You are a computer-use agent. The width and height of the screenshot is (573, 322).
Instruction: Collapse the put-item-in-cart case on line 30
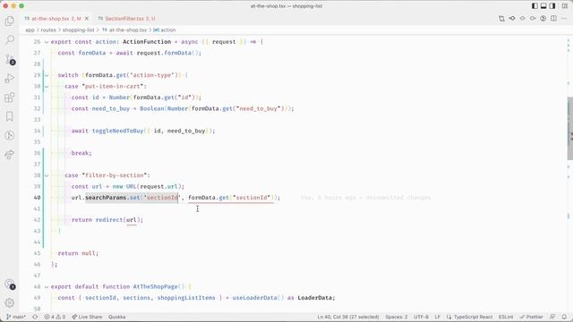click(47, 87)
